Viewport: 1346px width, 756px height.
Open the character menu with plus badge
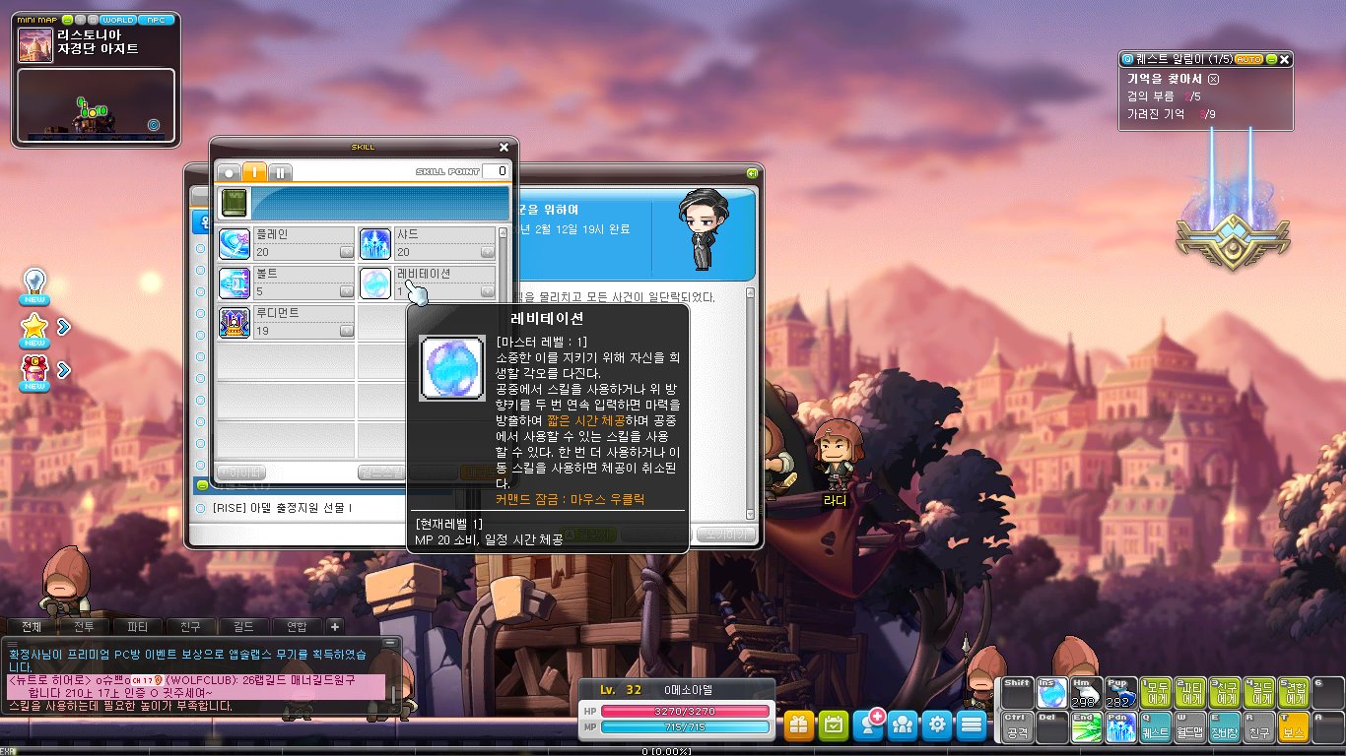tap(869, 725)
